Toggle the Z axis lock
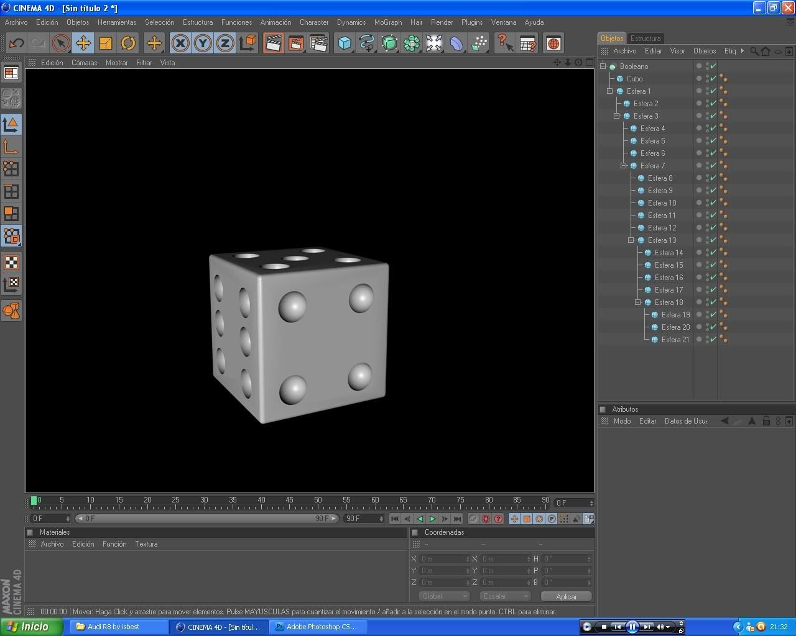The height and width of the screenshot is (636, 796). [225, 43]
